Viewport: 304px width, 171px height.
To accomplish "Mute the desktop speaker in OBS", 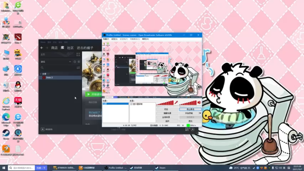I will [x=199, y=103].
